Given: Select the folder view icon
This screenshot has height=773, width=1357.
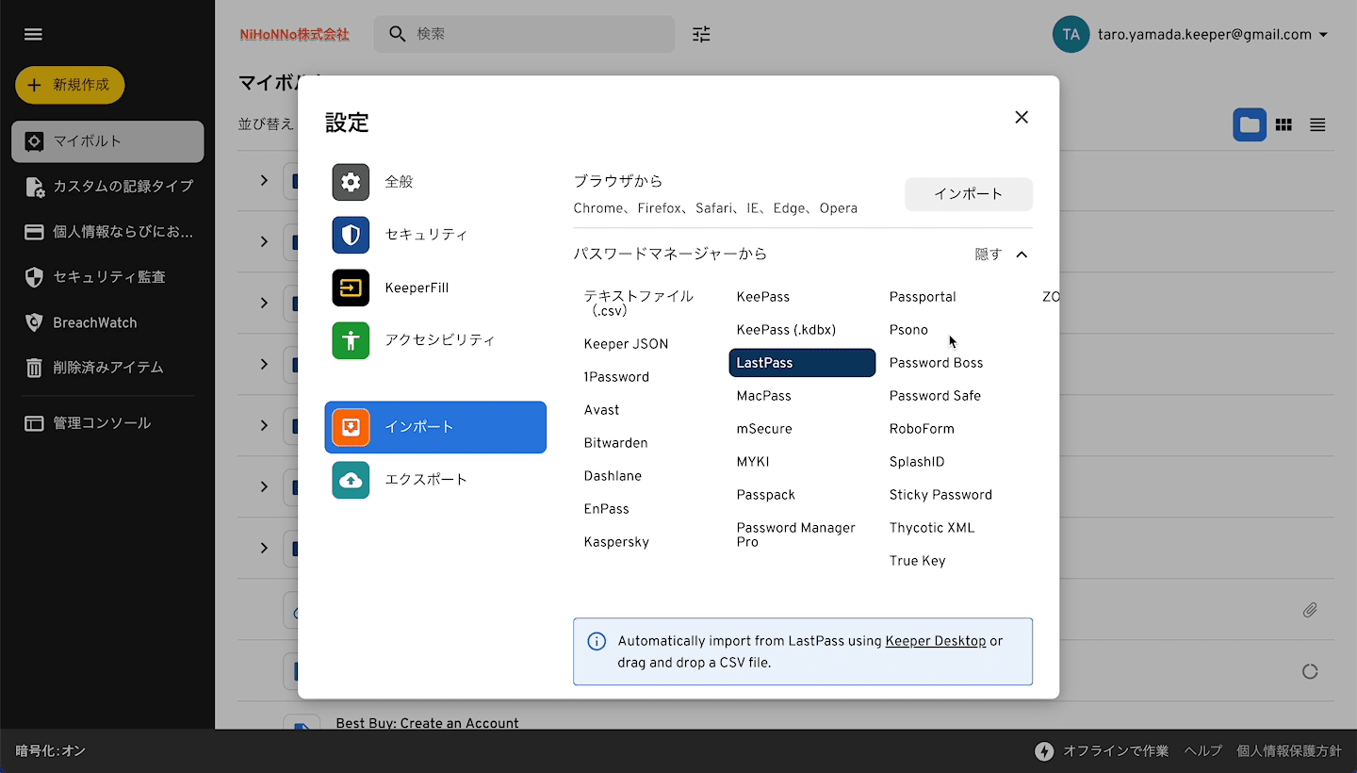Looking at the screenshot, I should coord(1250,124).
